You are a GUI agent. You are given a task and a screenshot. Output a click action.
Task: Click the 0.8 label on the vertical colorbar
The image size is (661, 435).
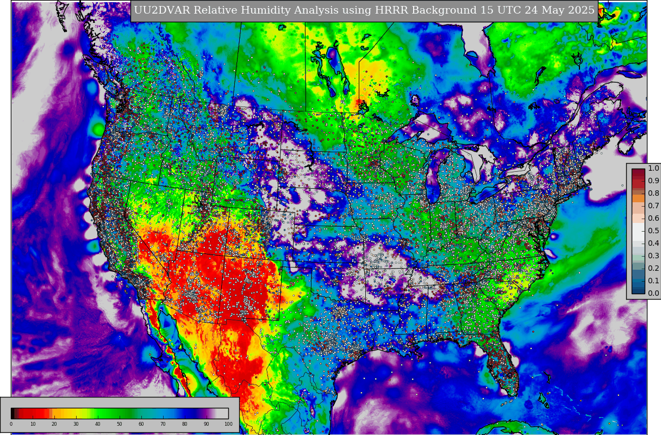pyautogui.click(x=653, y=193)
